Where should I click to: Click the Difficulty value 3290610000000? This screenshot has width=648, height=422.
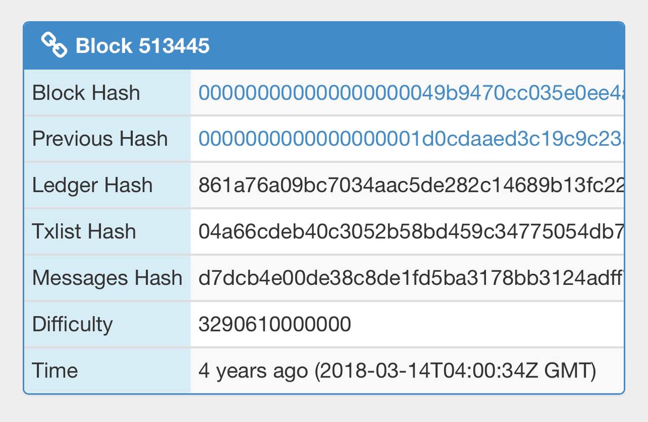[275, 324]
